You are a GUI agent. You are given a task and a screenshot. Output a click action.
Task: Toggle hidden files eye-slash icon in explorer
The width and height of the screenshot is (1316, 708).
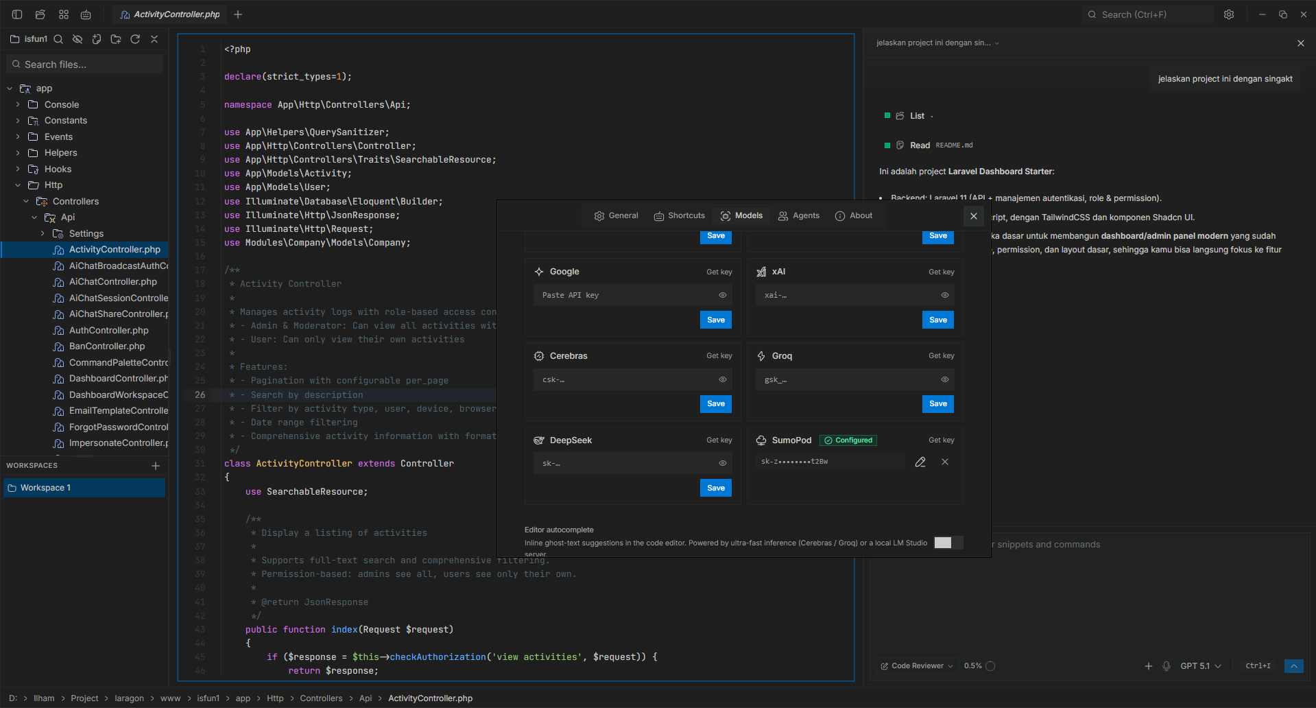point(77,39)
